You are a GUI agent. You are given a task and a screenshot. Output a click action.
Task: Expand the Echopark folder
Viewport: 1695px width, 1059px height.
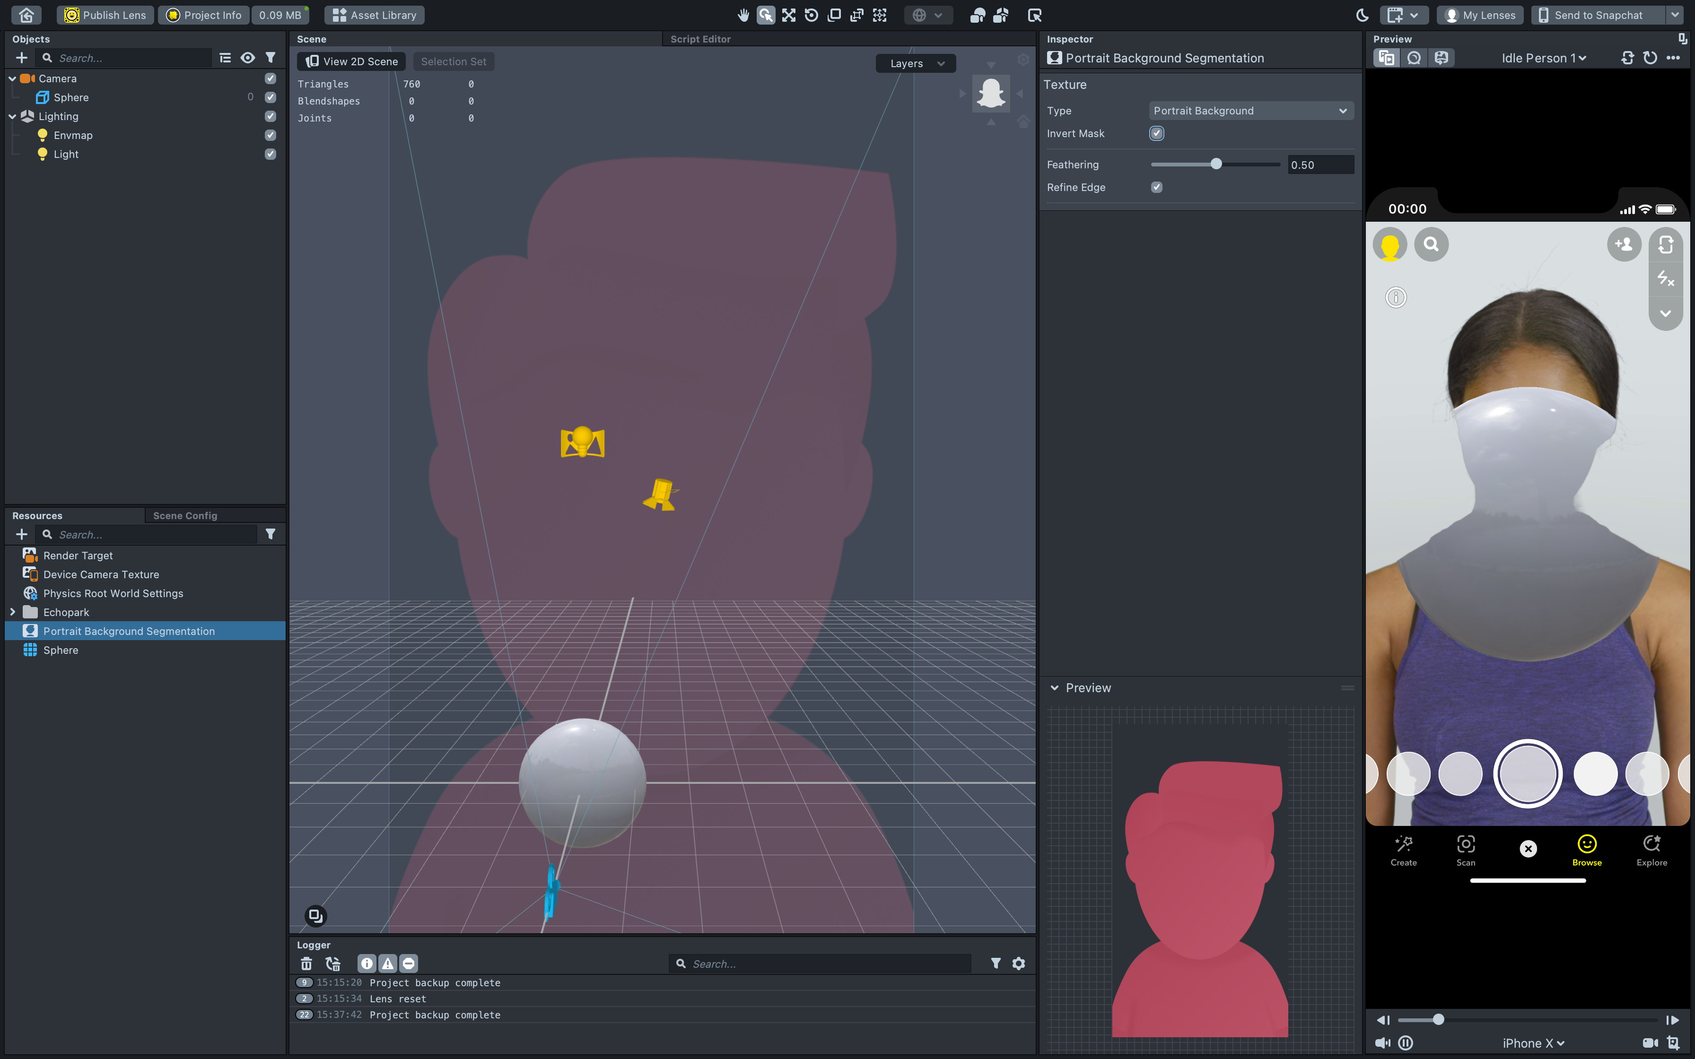point(13,612)
